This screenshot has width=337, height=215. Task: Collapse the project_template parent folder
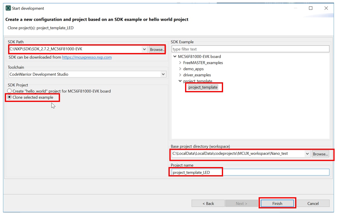pos(180,81)
